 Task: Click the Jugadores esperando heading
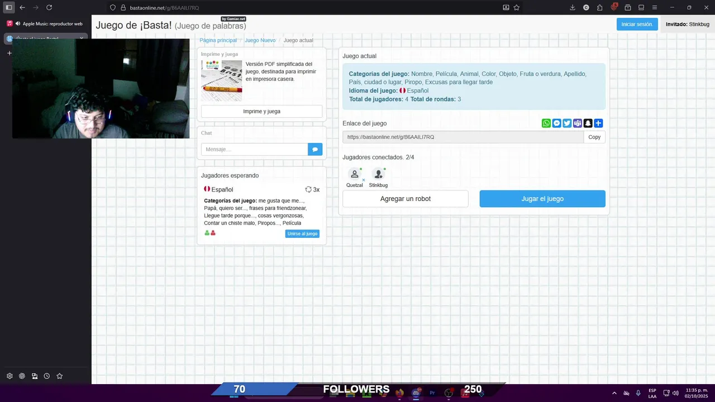click(x=230, y=175)
